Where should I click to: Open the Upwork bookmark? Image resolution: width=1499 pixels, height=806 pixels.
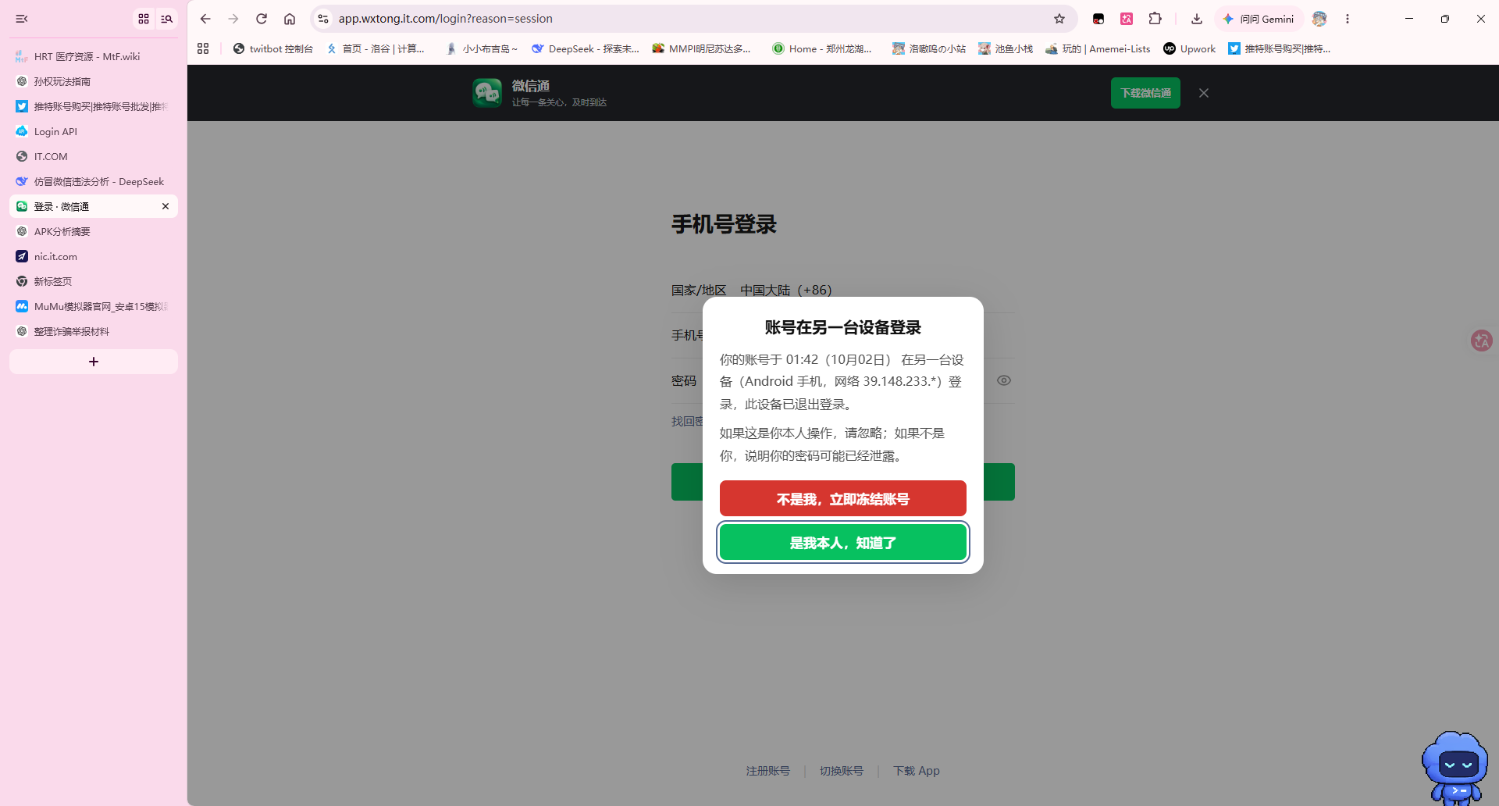(1189, 48)
